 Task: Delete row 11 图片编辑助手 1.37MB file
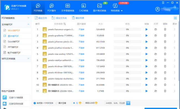(165, 91)
